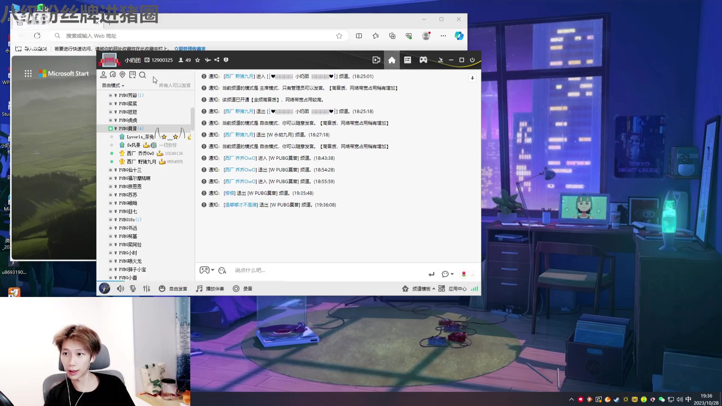This screenshot has height=406, width=722.
Task: Click the enter-to-send arrow icon
Action: (431, 274)
